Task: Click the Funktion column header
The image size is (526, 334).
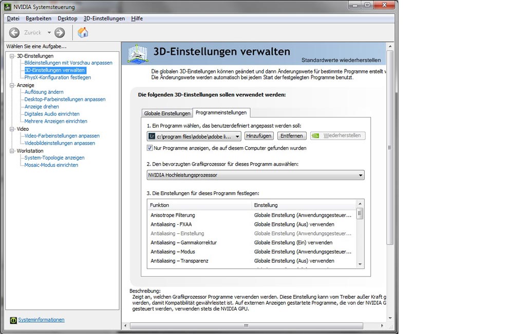Action: pyautogui.click(x=200, y=205)
